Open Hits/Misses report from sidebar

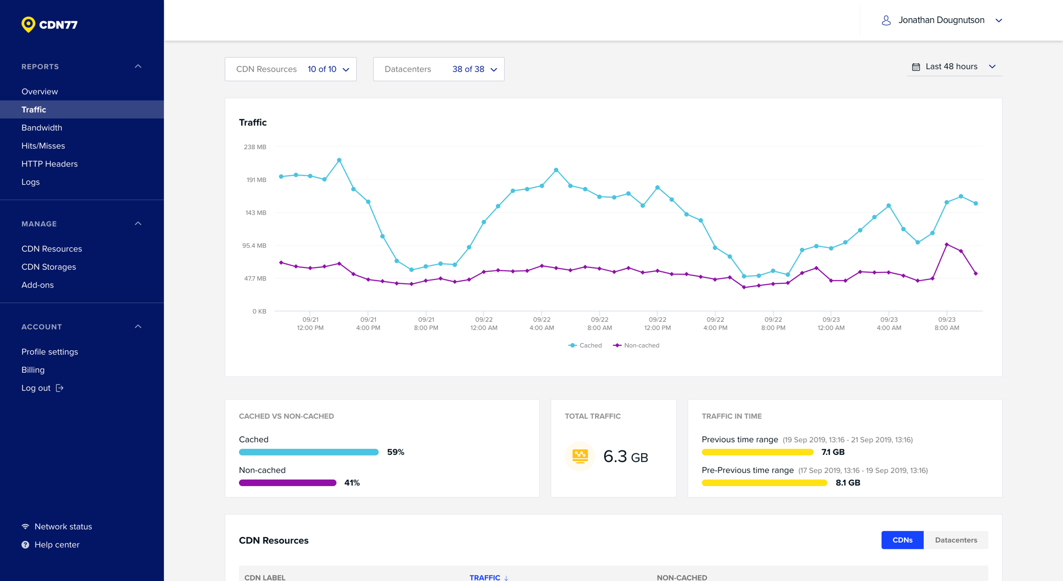(x=44, y=146)
